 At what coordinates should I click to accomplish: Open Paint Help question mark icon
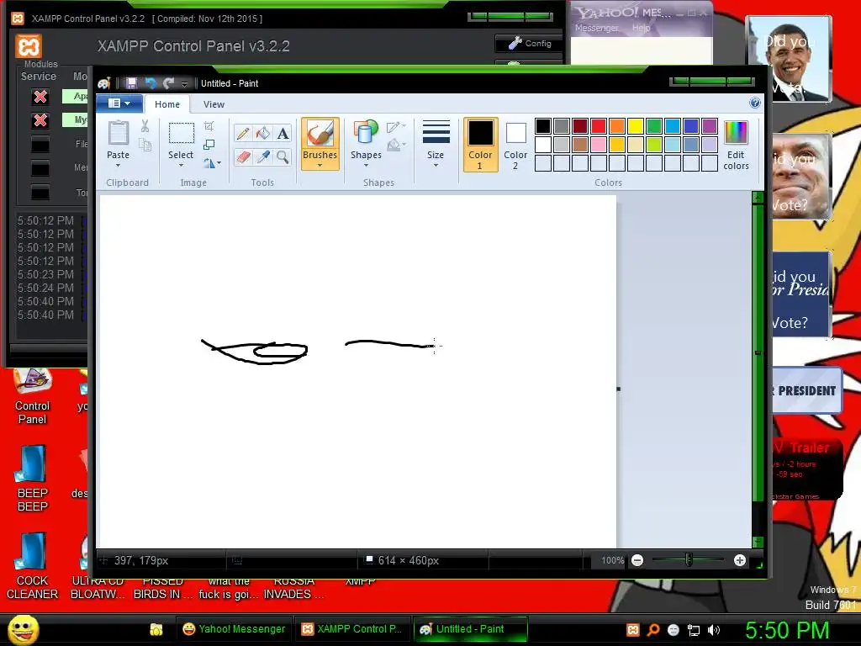click(x=755, y=103)
